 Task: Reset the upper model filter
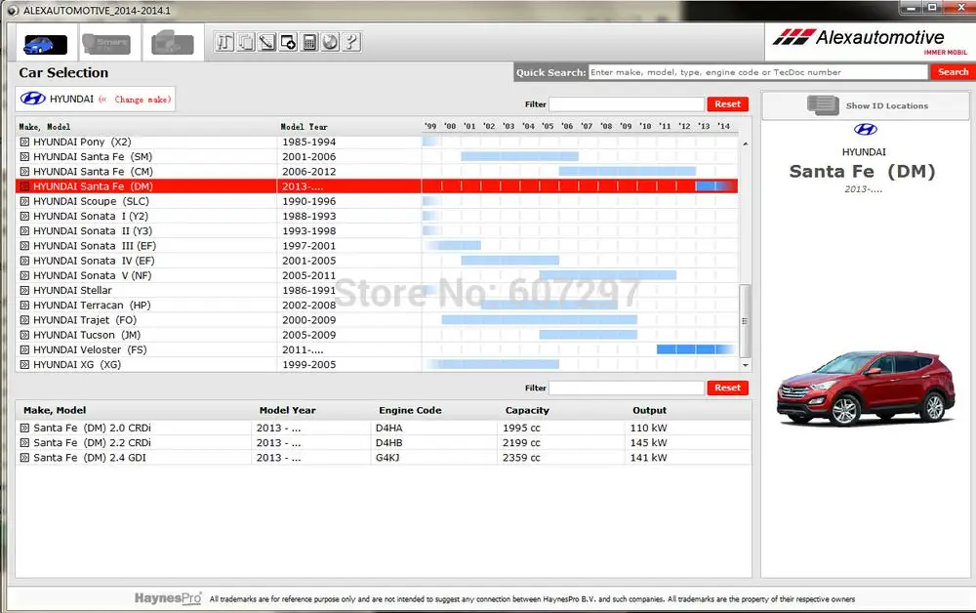point(728,103)
